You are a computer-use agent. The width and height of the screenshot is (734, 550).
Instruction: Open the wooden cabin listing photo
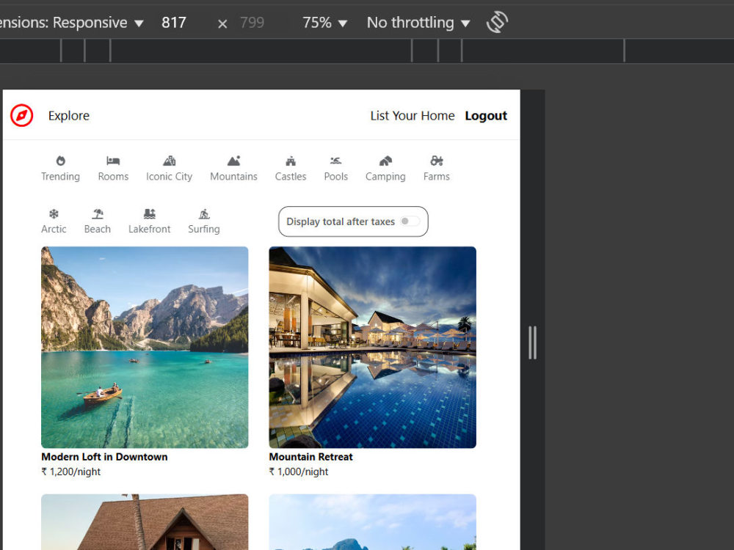click(145, 522)
